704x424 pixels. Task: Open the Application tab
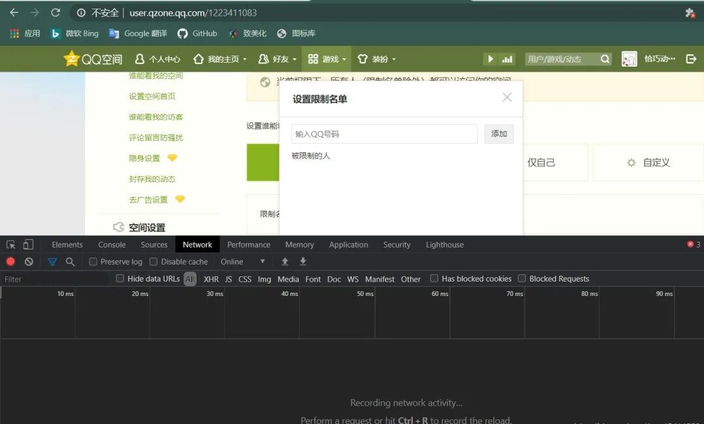(x=349, y=245)
